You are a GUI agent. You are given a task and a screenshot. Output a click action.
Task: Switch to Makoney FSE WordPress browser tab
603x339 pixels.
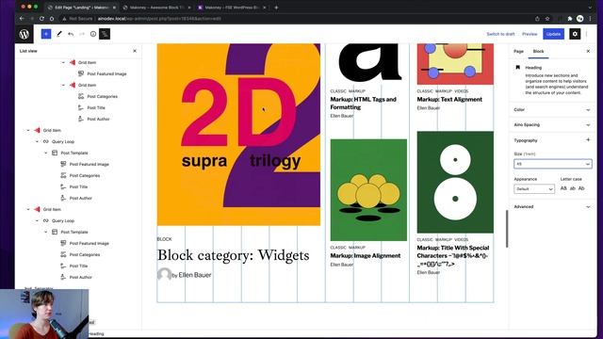coord(232,8)
